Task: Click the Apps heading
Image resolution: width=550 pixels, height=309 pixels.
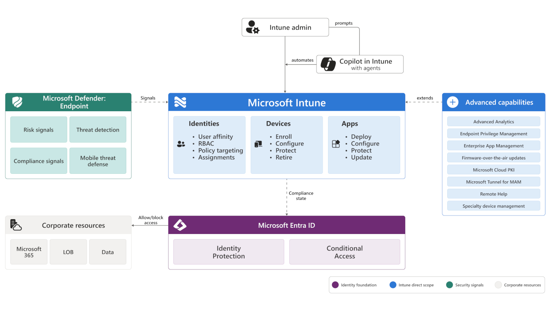Action: (350, 124)
